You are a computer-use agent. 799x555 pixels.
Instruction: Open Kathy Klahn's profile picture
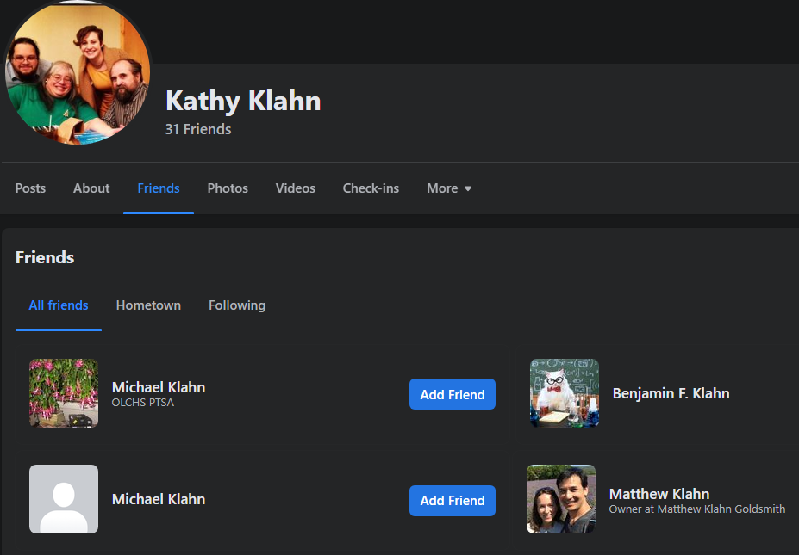coord(78,73)
